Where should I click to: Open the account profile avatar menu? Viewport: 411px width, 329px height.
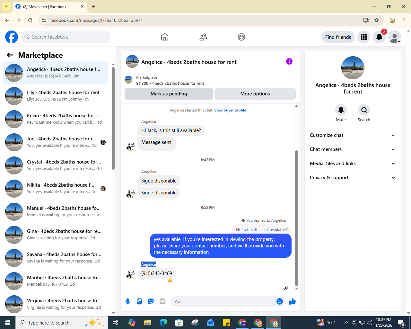pyautogui.click(x=395, y=37)
